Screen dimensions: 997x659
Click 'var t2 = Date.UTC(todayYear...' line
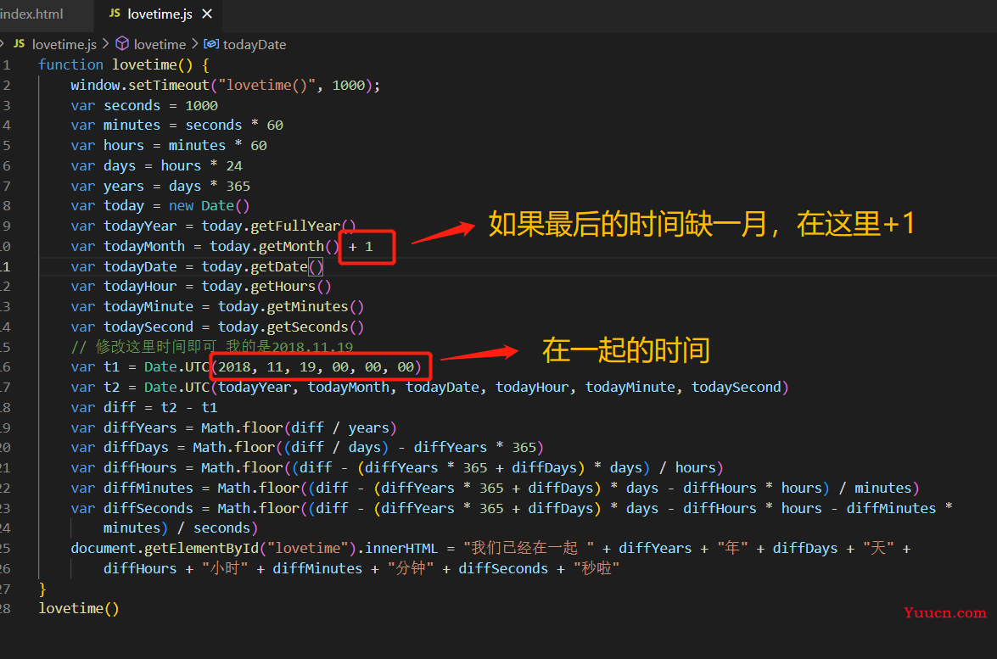click(x=430, y=388)
